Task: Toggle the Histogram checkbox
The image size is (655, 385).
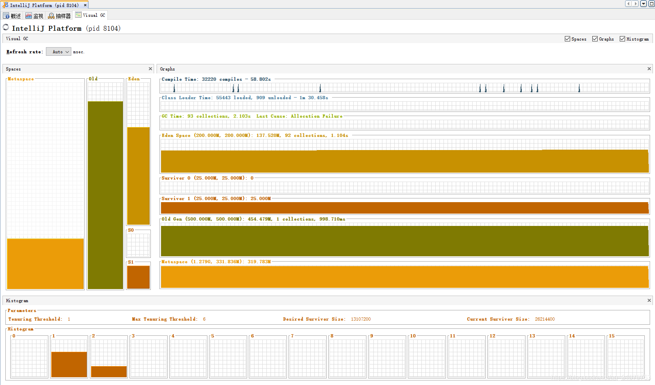Action: click(622, 39)
